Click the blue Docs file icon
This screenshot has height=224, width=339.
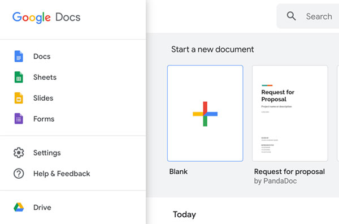[19, 56]
